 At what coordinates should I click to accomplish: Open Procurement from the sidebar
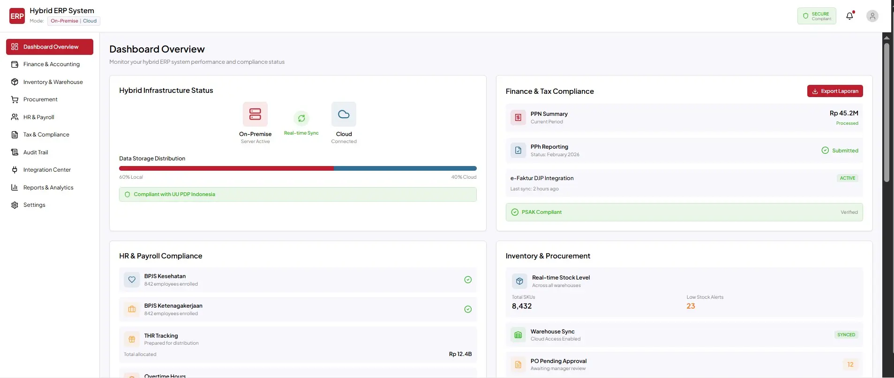point(50,99)
